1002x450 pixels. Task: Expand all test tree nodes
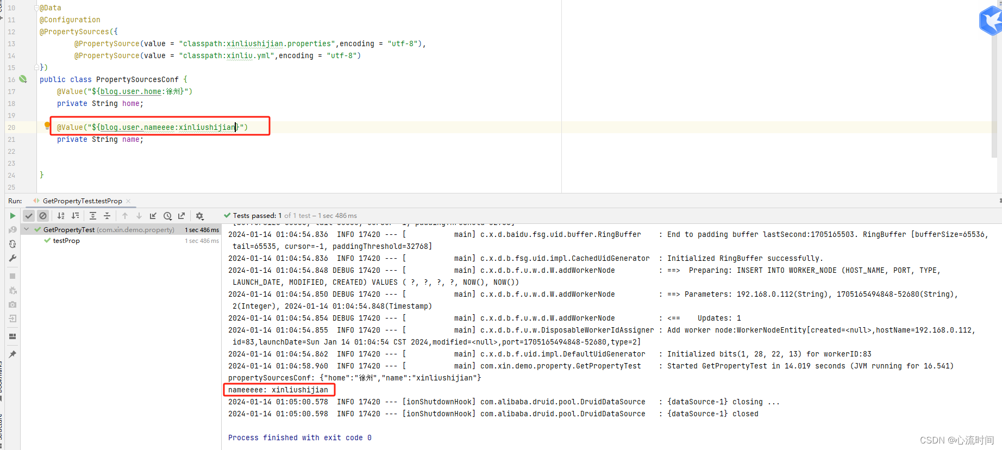coord(93,216)
